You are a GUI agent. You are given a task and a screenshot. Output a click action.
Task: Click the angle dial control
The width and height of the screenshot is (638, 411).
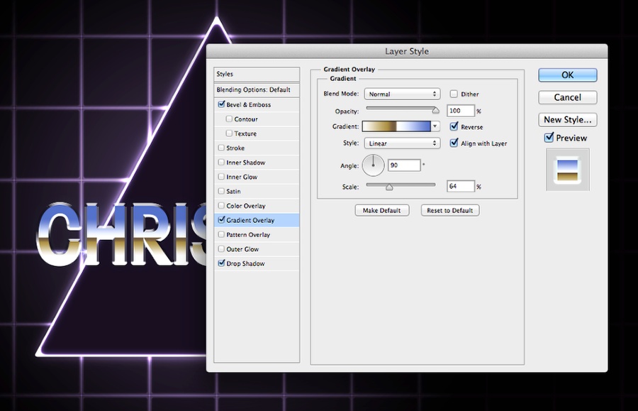point(373,165)
